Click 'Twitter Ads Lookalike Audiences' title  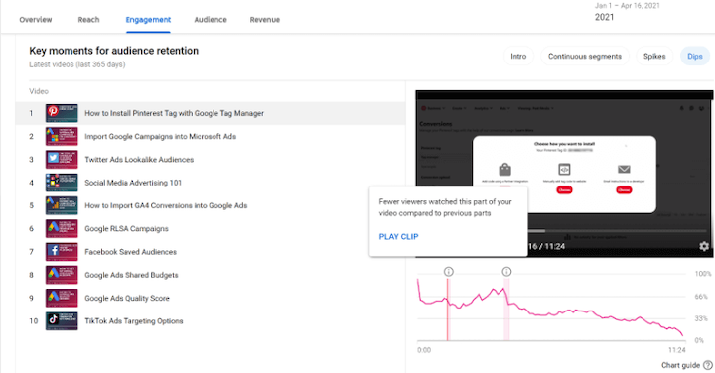pos(139,160)
